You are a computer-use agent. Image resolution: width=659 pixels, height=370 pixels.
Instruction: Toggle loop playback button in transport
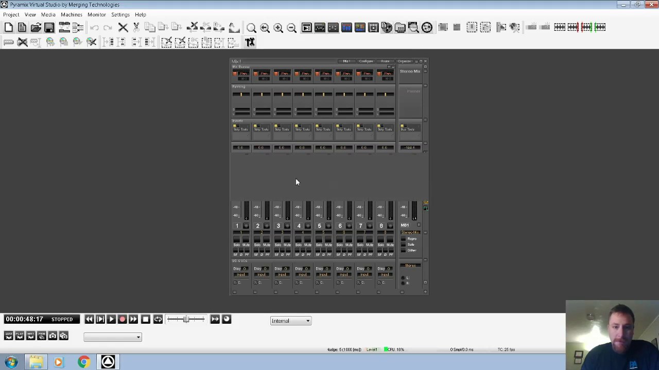(x=158, y=319)
